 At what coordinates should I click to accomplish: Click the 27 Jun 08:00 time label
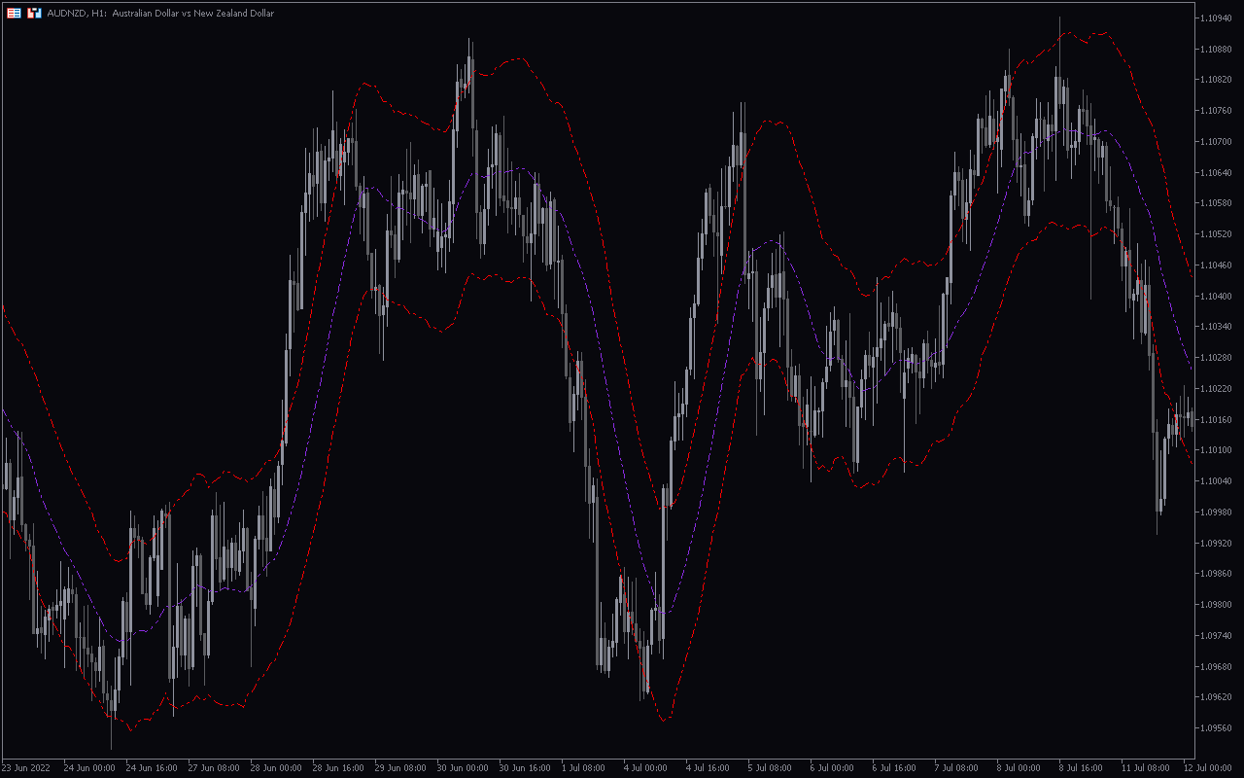coord(214,768)
